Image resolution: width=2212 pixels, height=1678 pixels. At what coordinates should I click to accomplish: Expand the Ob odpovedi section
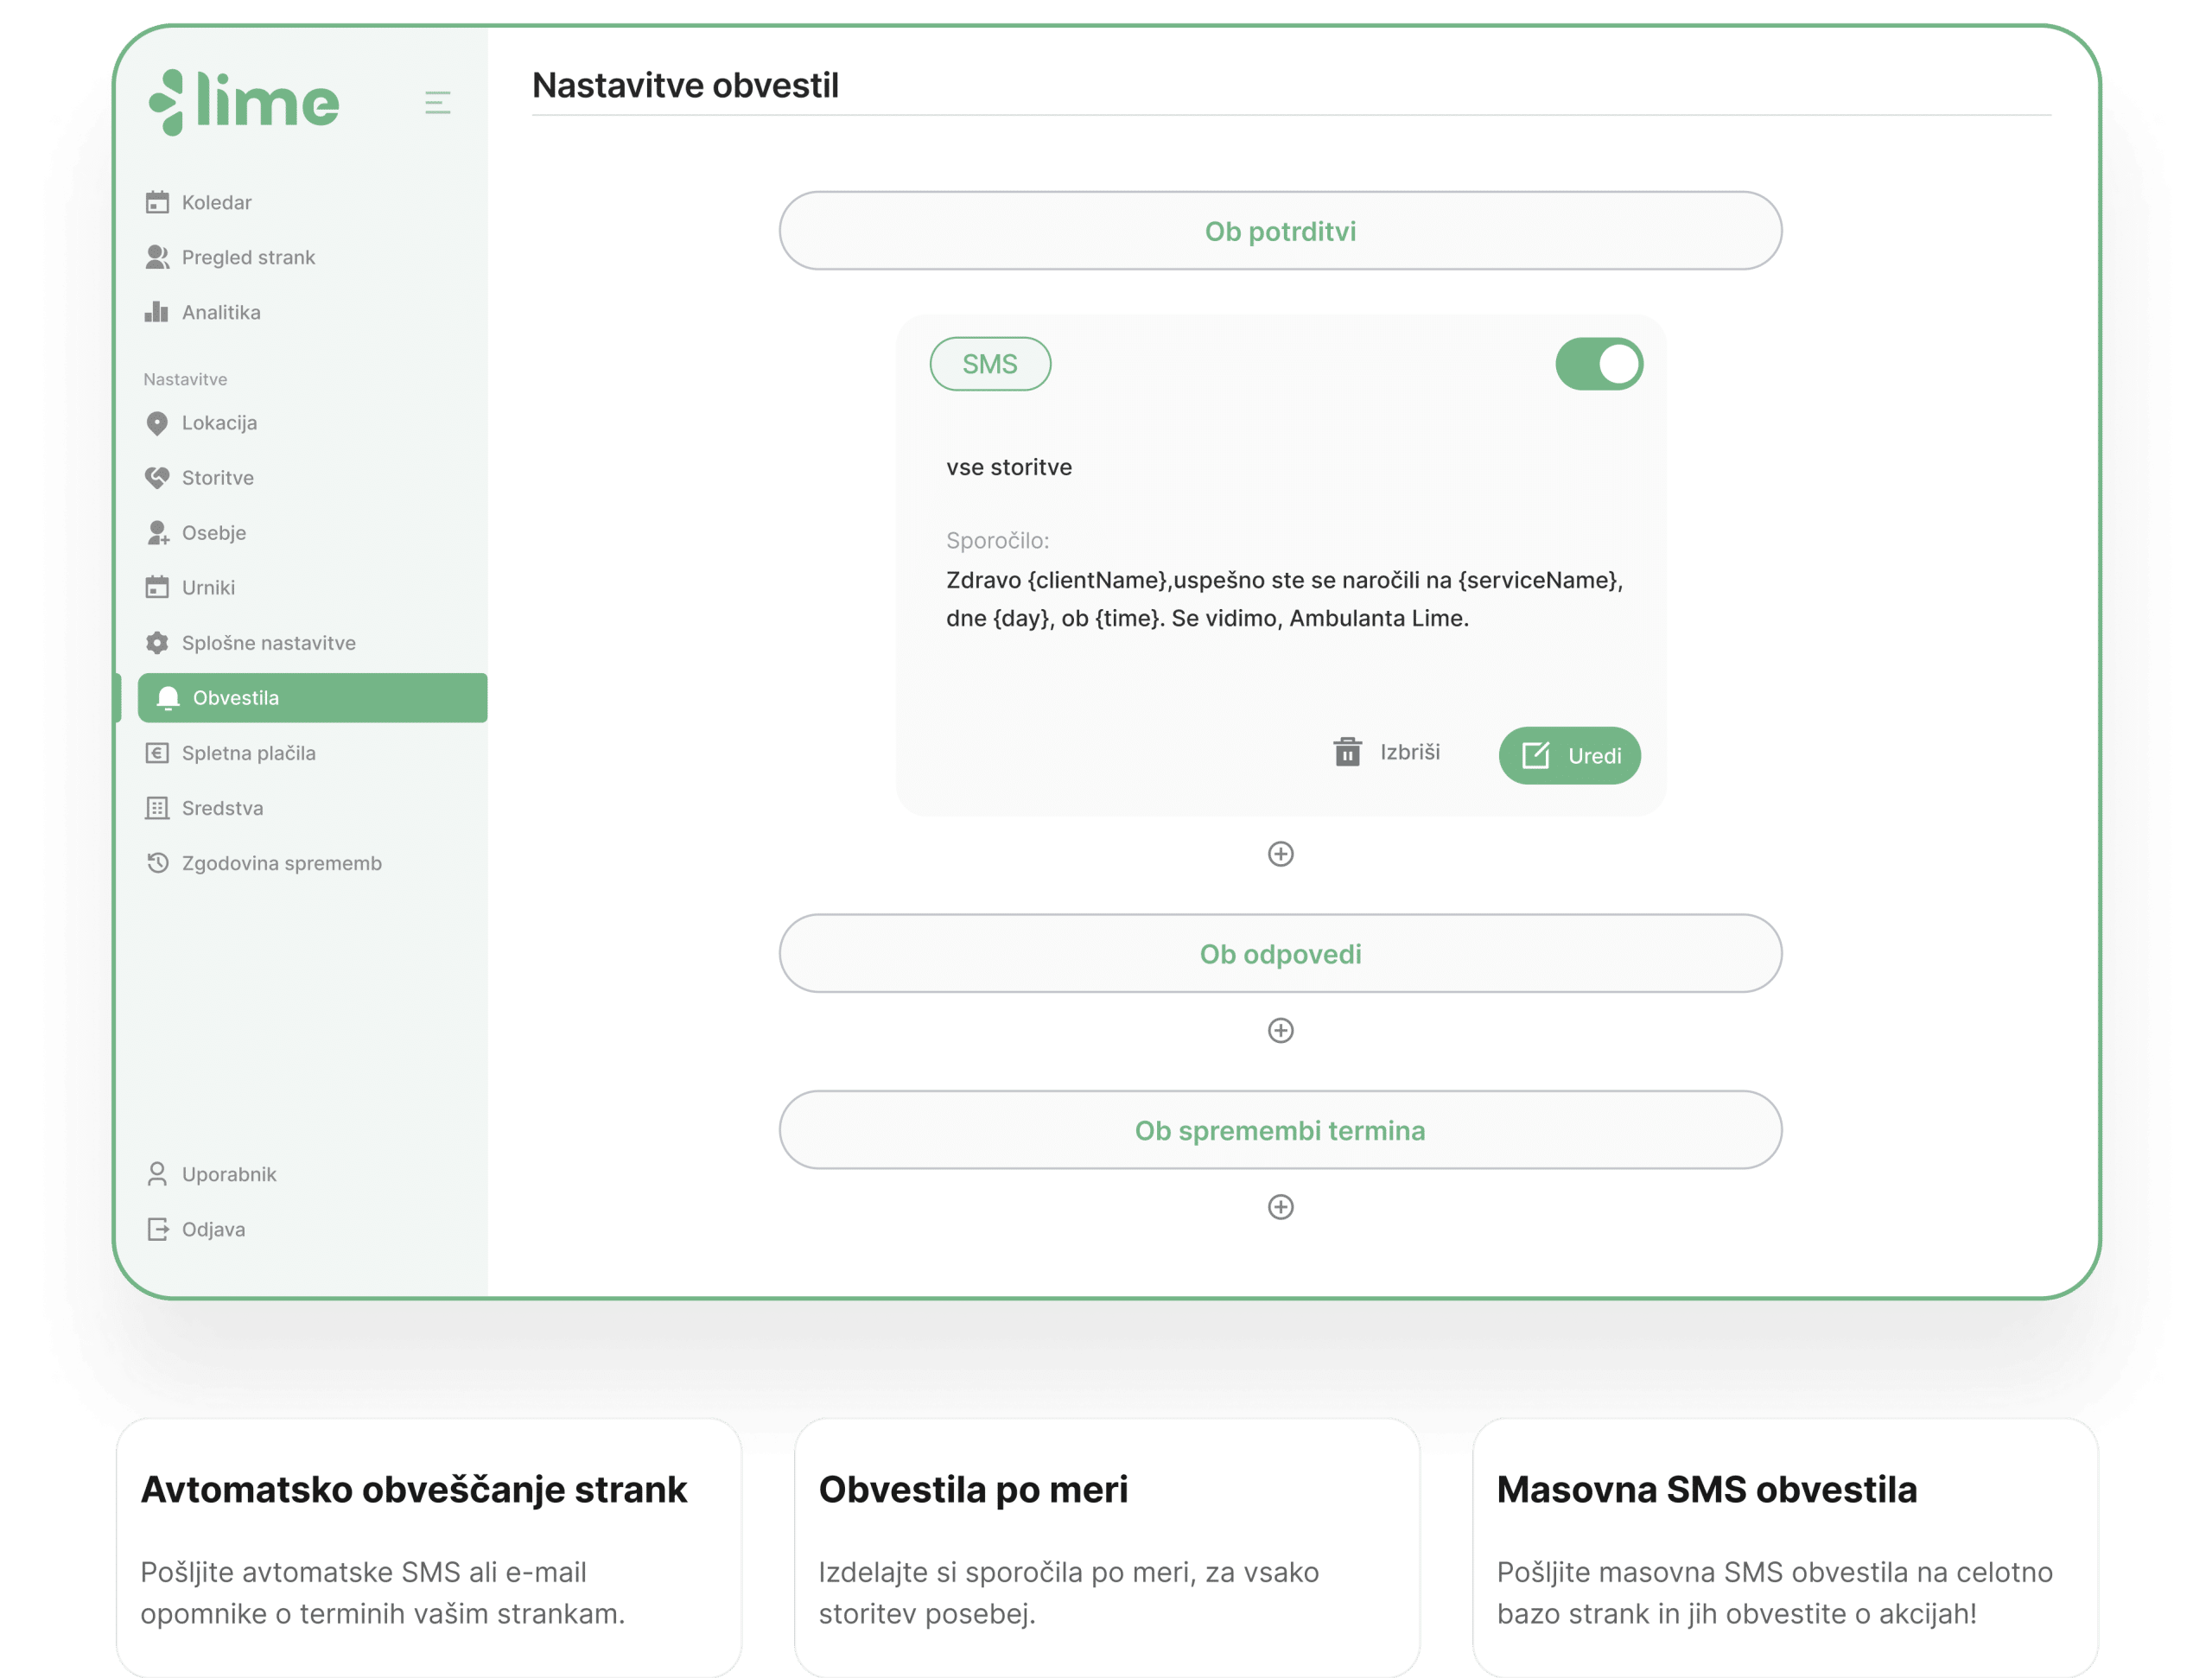pos(1280,954)
